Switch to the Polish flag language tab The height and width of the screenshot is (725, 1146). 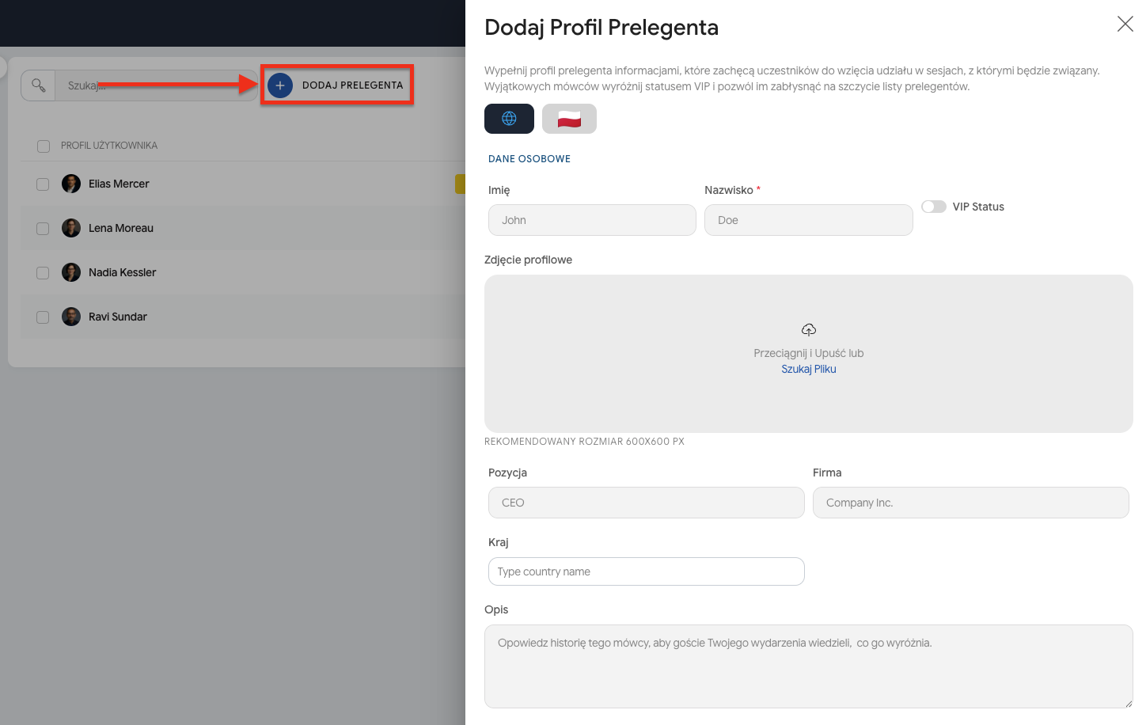[569, 119]
